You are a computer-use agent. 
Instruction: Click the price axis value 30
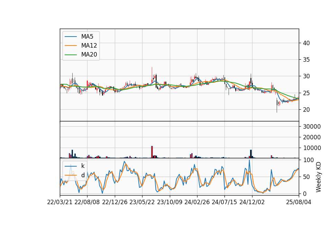tap(306, 77)
